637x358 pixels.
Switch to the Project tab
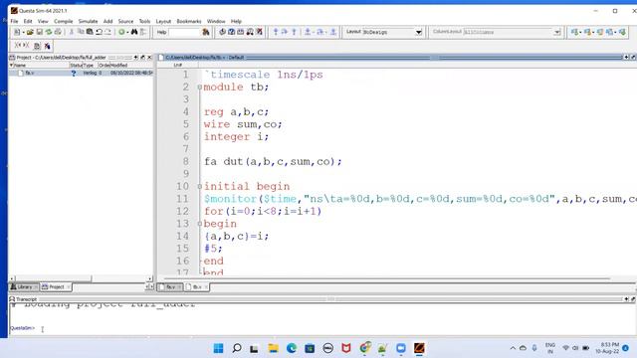pos(56,287)
